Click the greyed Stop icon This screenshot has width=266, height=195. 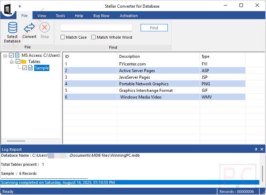(x=45, y=28)
